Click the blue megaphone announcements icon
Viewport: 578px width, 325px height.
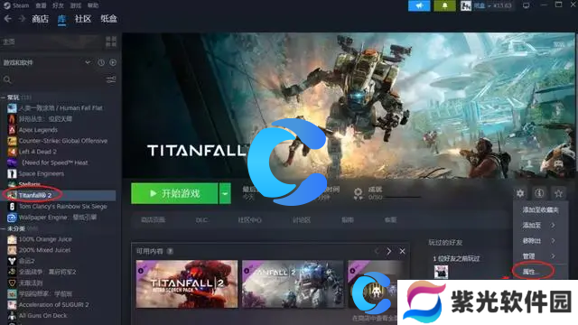[419, 6]
